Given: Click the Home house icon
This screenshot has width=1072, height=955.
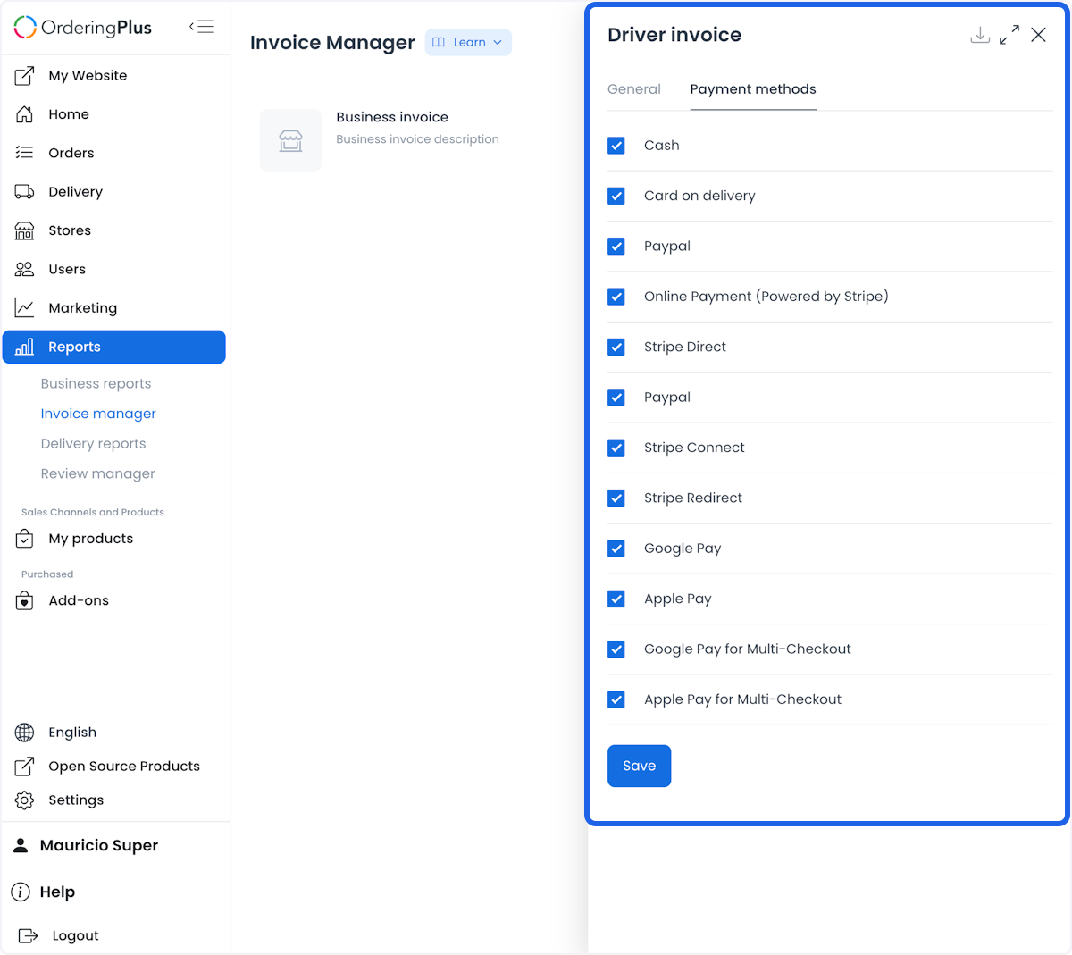Looking at the screenshot, I should pos(25,114).
